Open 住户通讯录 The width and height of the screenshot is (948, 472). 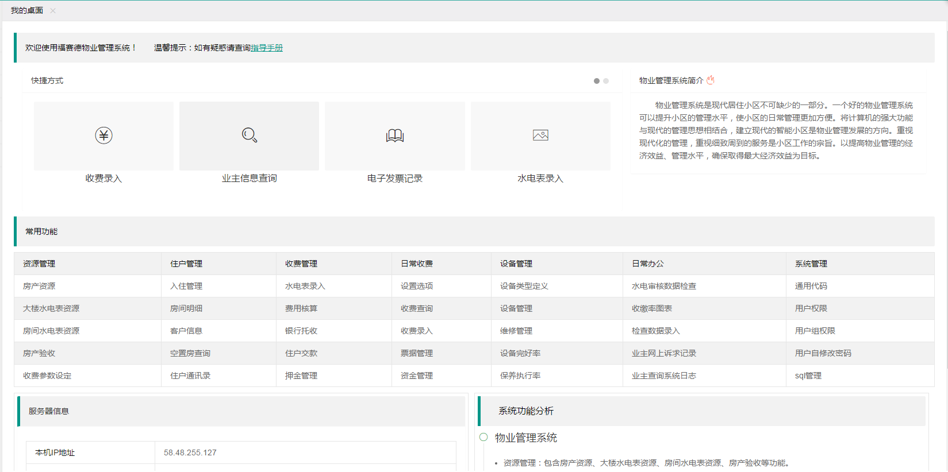[190, 376]
